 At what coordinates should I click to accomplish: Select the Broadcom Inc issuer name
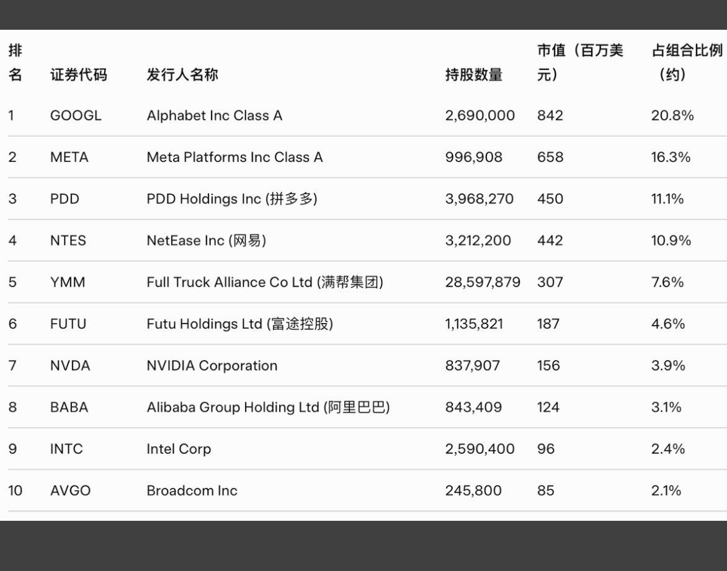point(192,490)
